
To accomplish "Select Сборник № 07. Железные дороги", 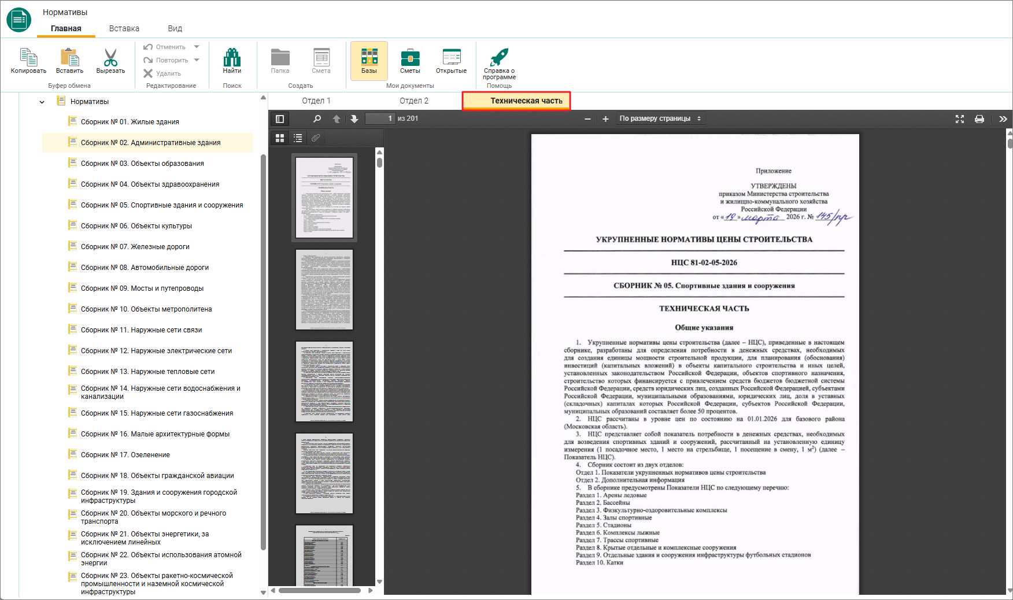I will [x=135, y=247].
